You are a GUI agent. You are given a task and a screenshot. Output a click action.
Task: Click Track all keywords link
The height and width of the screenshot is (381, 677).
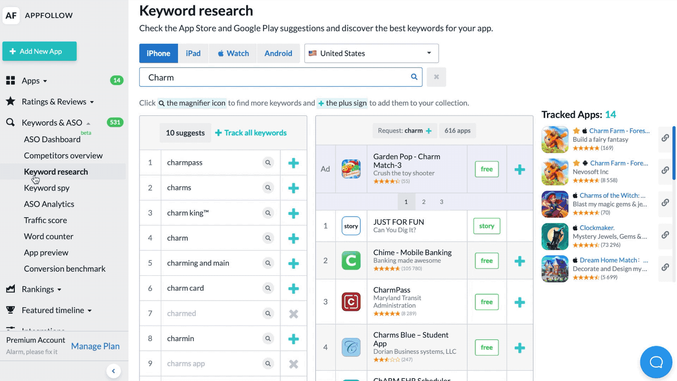tap(251, 133)
